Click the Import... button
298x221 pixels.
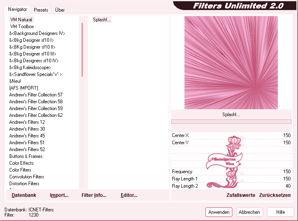coord(59,195)
